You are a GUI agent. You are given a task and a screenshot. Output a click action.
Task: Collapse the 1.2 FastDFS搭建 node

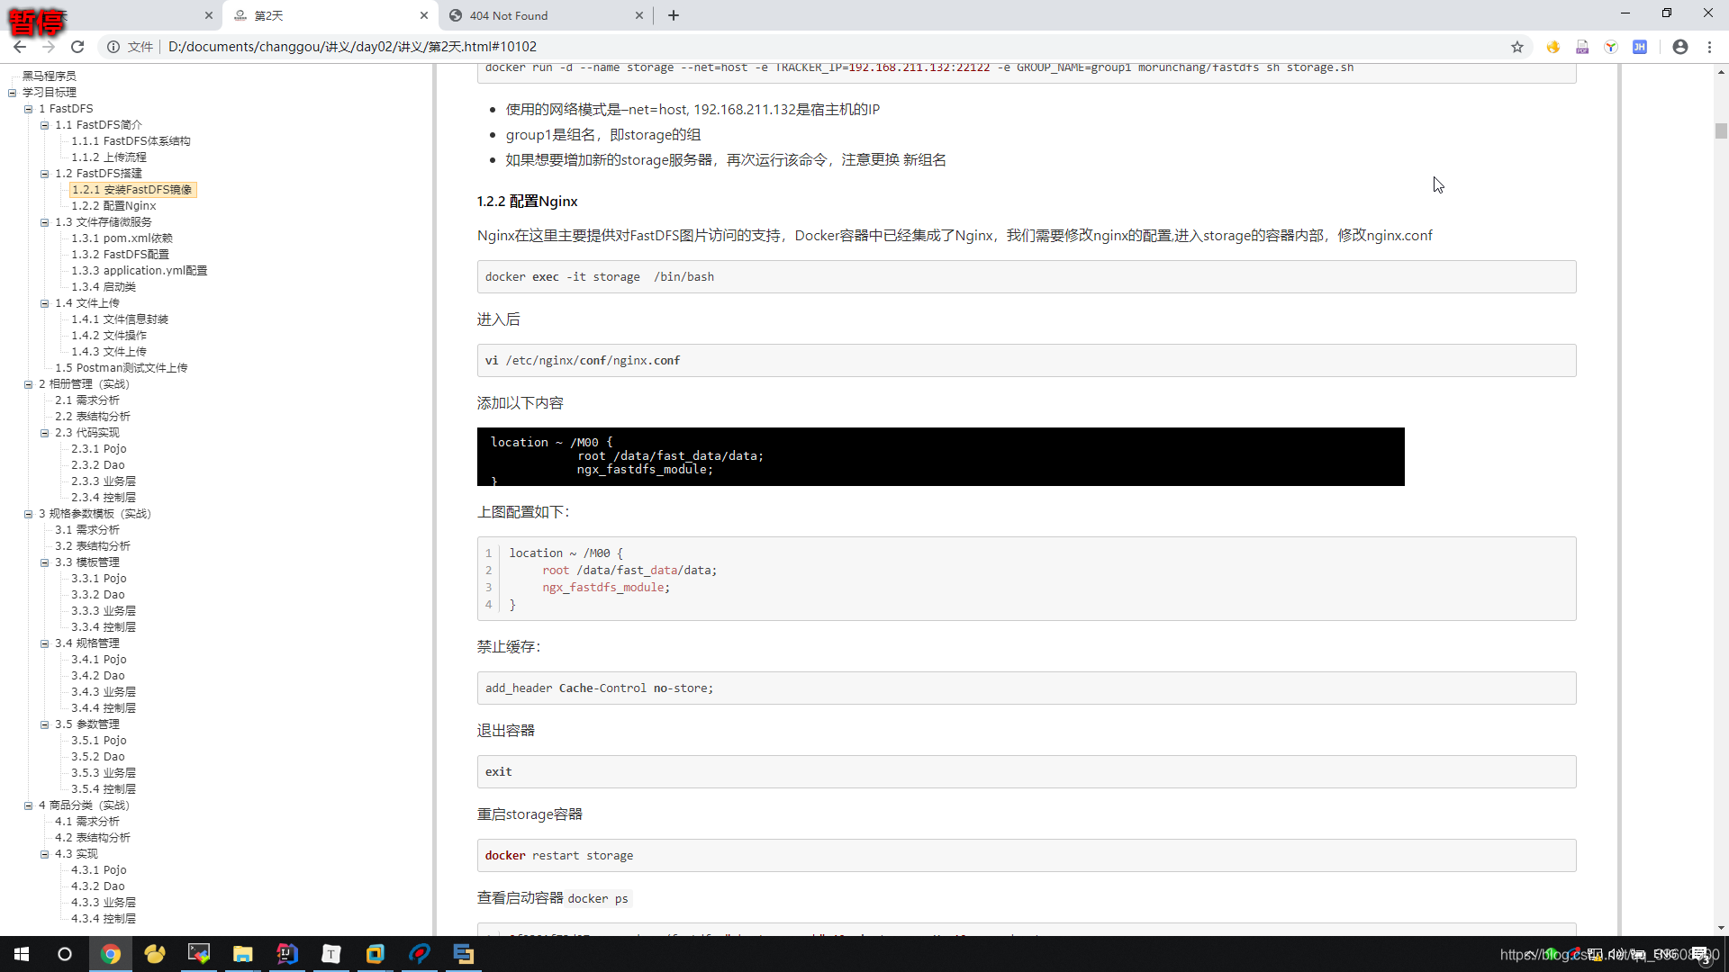(x=44, y=174)
